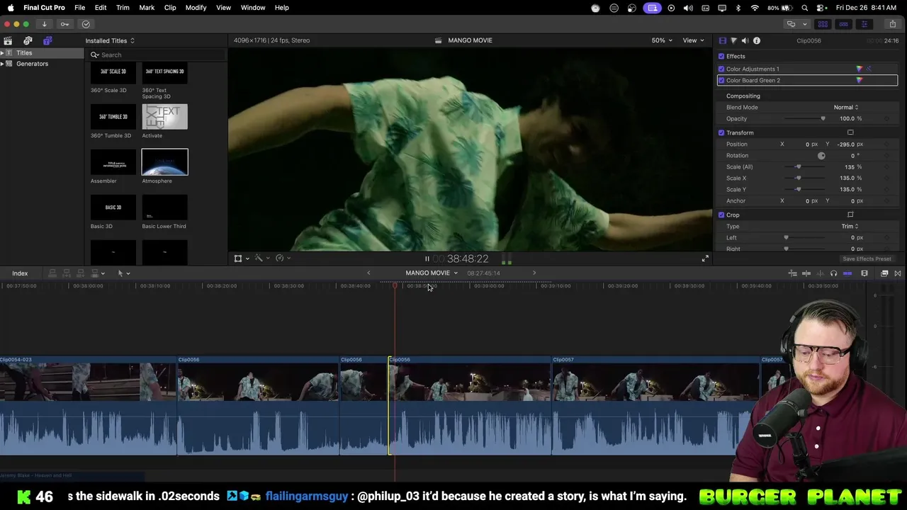Viewport: 907px width, 510px height.
Task: Disable all Effects checkbox
Action: pyautogui.click(x=721, y=56)
